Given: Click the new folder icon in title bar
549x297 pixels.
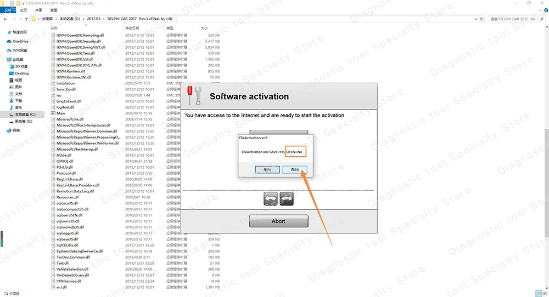Looking at the screenshot, I should pos(18,3).
